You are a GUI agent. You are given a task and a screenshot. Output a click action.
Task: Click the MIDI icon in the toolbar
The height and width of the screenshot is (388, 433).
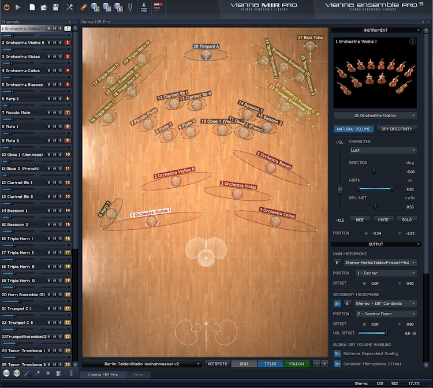144,7
